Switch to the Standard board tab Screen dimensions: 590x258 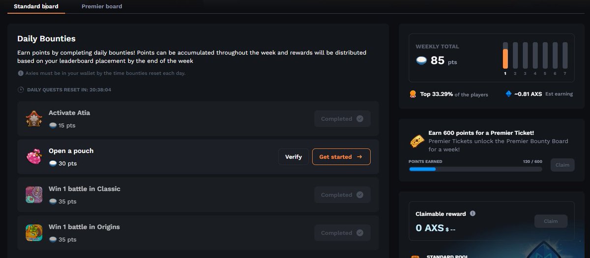click(x=36, y=6)
